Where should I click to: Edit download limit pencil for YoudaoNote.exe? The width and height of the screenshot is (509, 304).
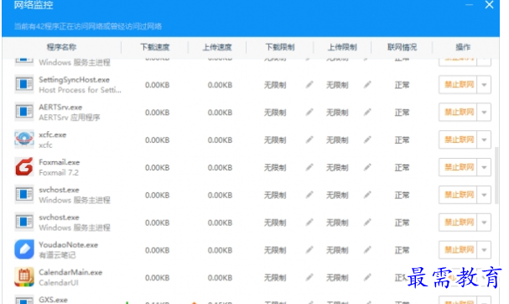click(x=309, y=250)
